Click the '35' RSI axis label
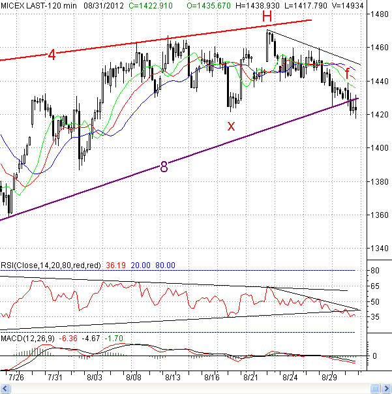Image resolution: width=392 pixels, height=394 pixels. pyautogui.click(x=375, y=317)
